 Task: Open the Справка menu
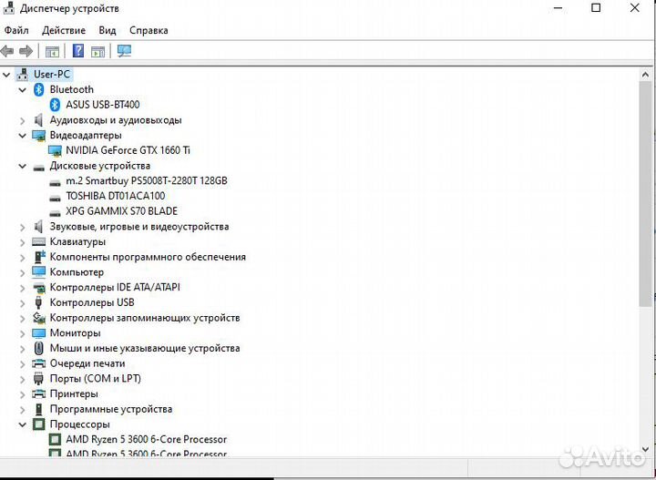[x=149, y=30]
